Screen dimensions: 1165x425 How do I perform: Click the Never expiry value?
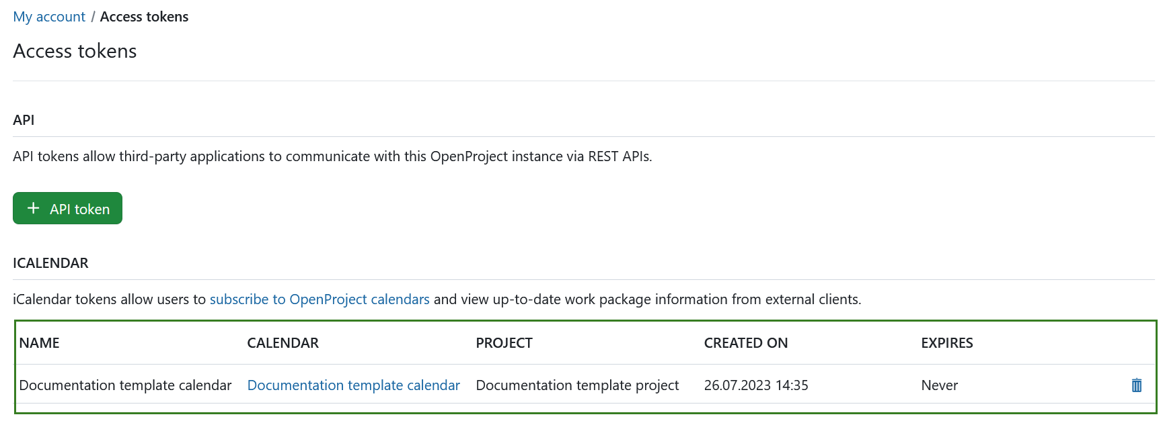(x=939, y=385)
